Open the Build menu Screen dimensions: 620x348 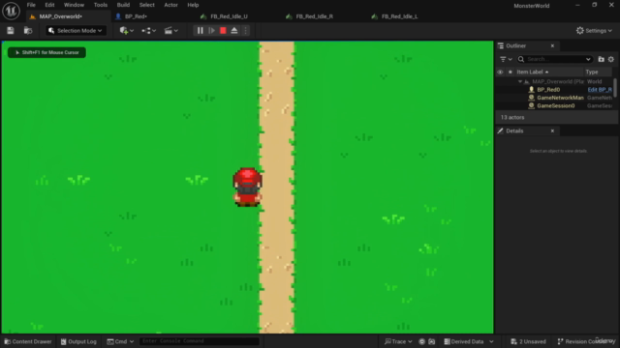[123, 5]
